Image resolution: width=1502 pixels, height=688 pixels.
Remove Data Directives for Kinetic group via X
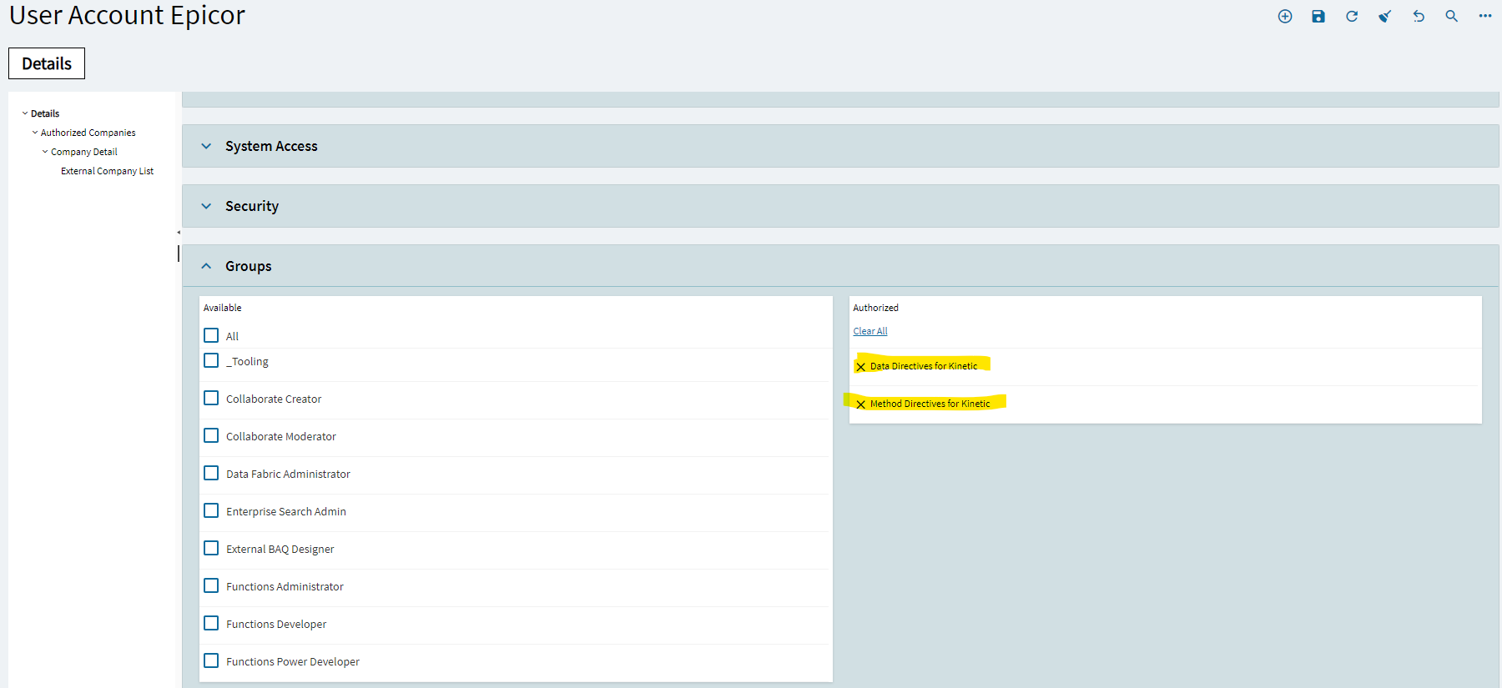click(860, 367)
